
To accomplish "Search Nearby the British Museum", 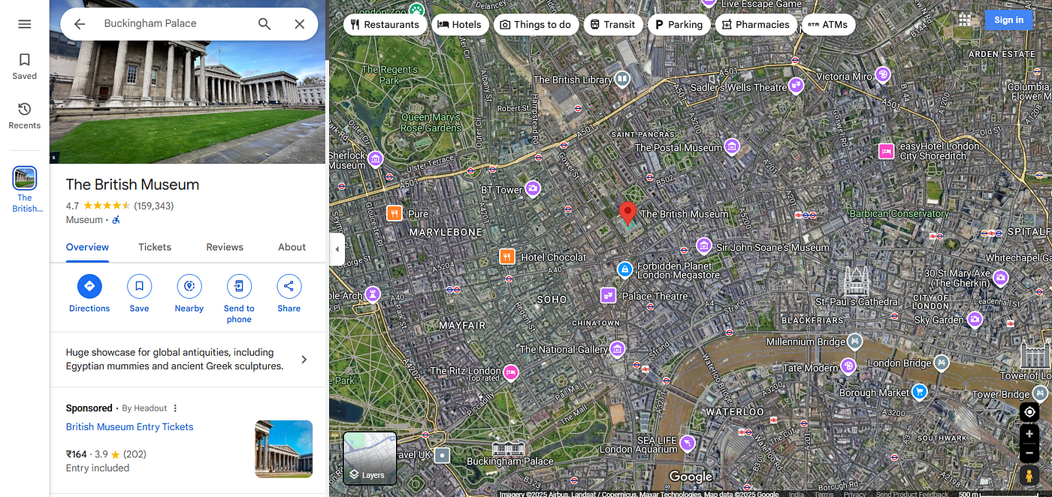I will pos(189,294).
